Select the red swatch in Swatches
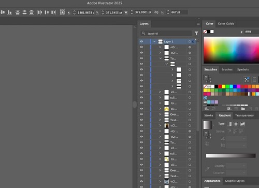Image resolution: width=259 pixels, height=188 pixels. coord(220,86)
